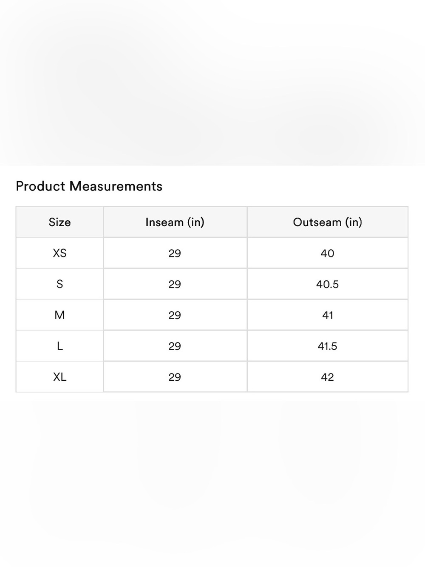Click the inseam value in the XL row
This screenshot has width=425, height=567.
pos(175,377)
